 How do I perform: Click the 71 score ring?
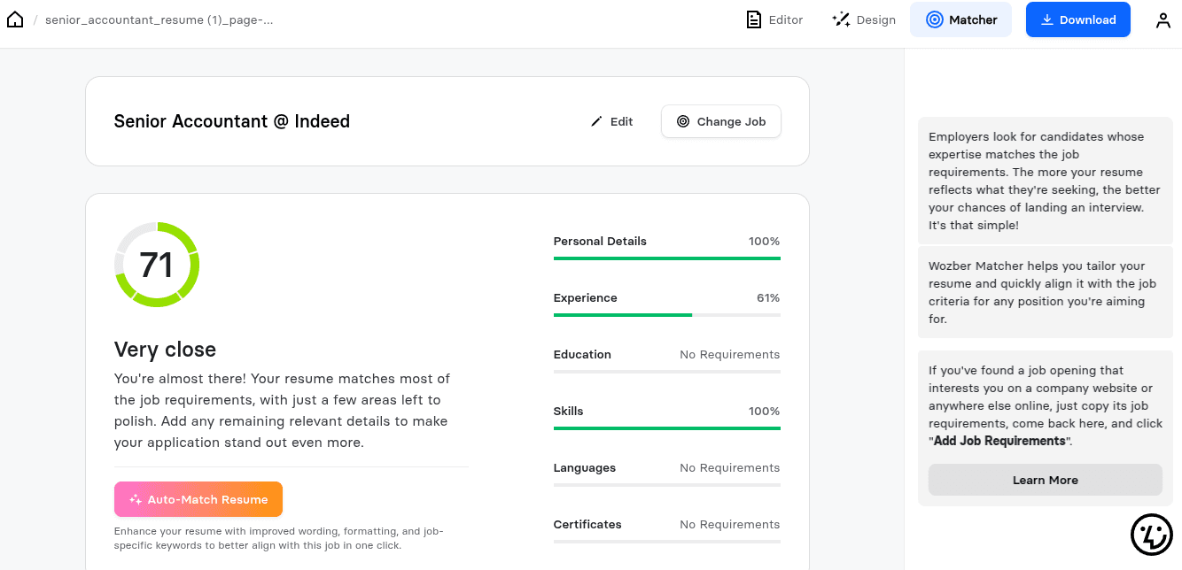157,265
